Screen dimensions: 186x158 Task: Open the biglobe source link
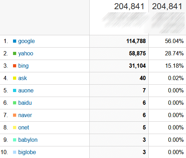[x=27, y=152]
